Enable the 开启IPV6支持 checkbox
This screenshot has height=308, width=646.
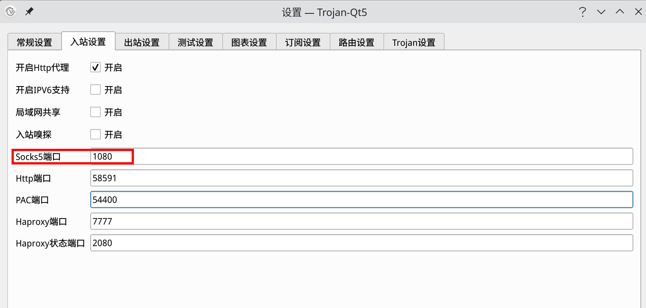pos(95,90)
